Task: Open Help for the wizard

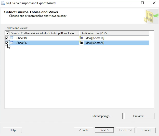Action: click(x=12, y=130)
